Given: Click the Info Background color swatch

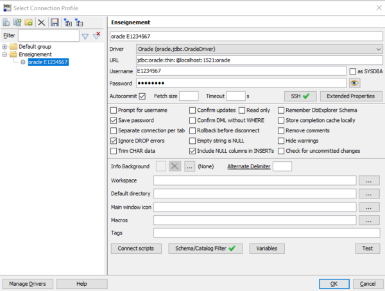Looking at the screenshot, I should point(161,166).
